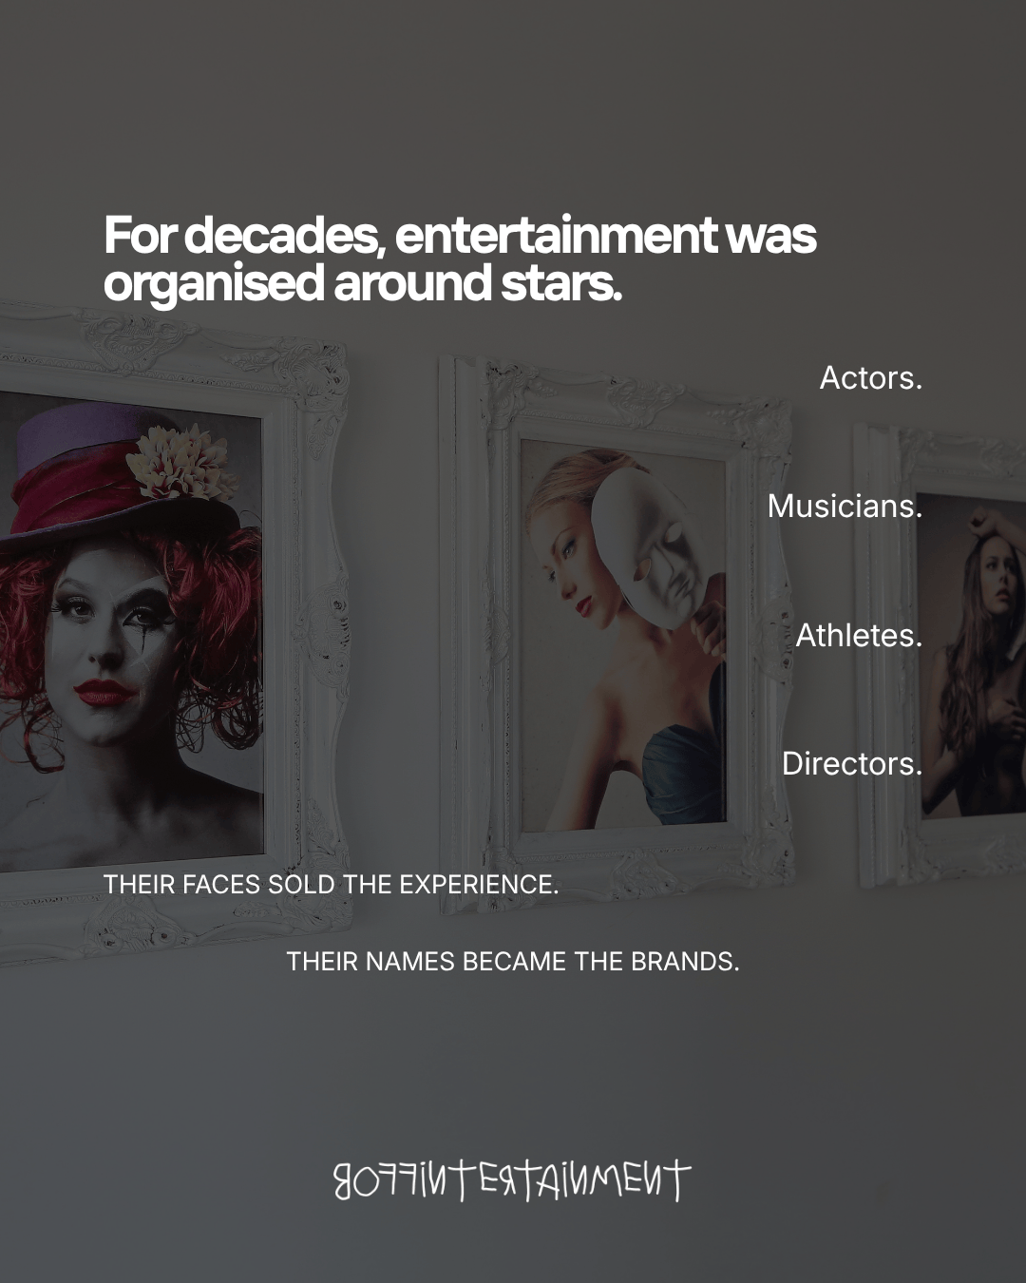Click 'THEIR NAMES BECAME THE BRANDS.' line
The image size is (1026, 1283).
(513, 962)
